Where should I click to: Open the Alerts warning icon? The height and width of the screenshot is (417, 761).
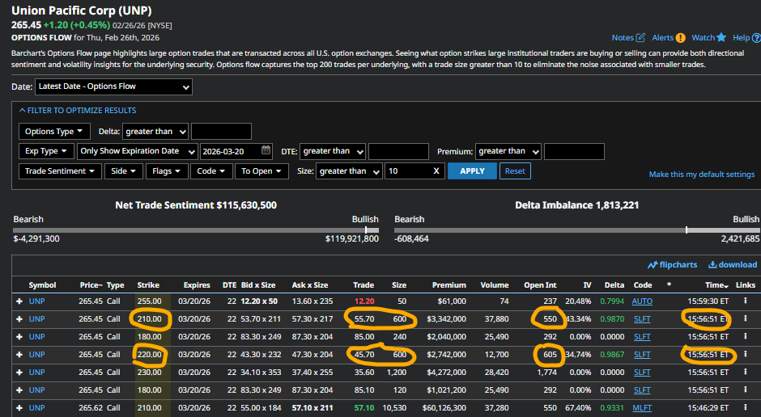681,38
